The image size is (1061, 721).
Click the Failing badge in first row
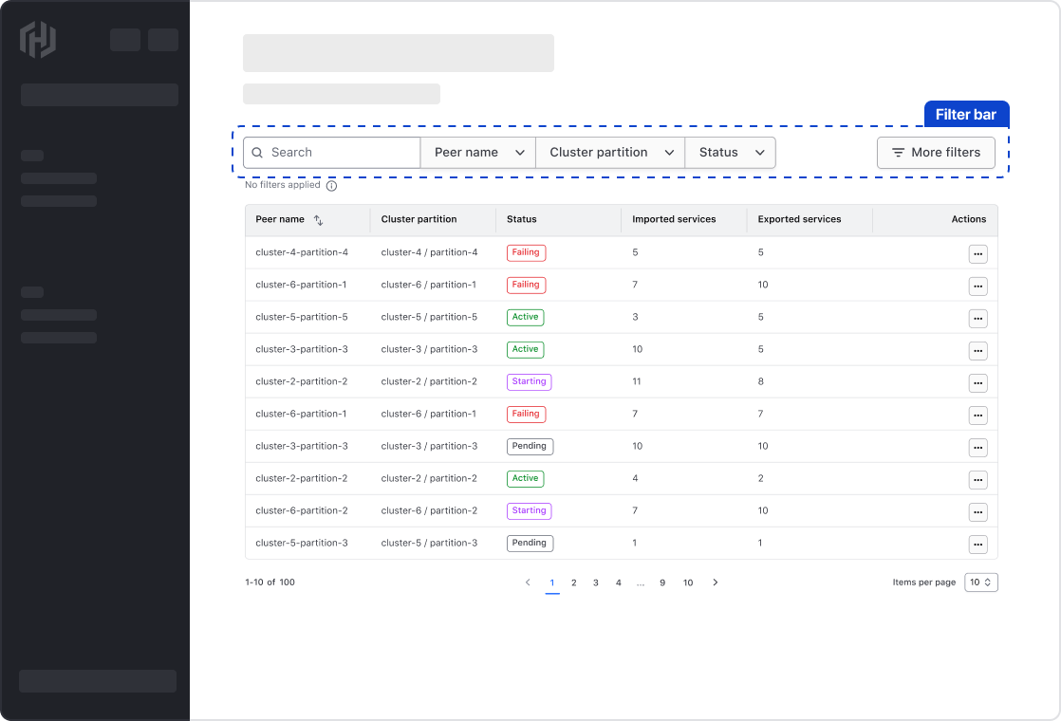coord(526,253)
